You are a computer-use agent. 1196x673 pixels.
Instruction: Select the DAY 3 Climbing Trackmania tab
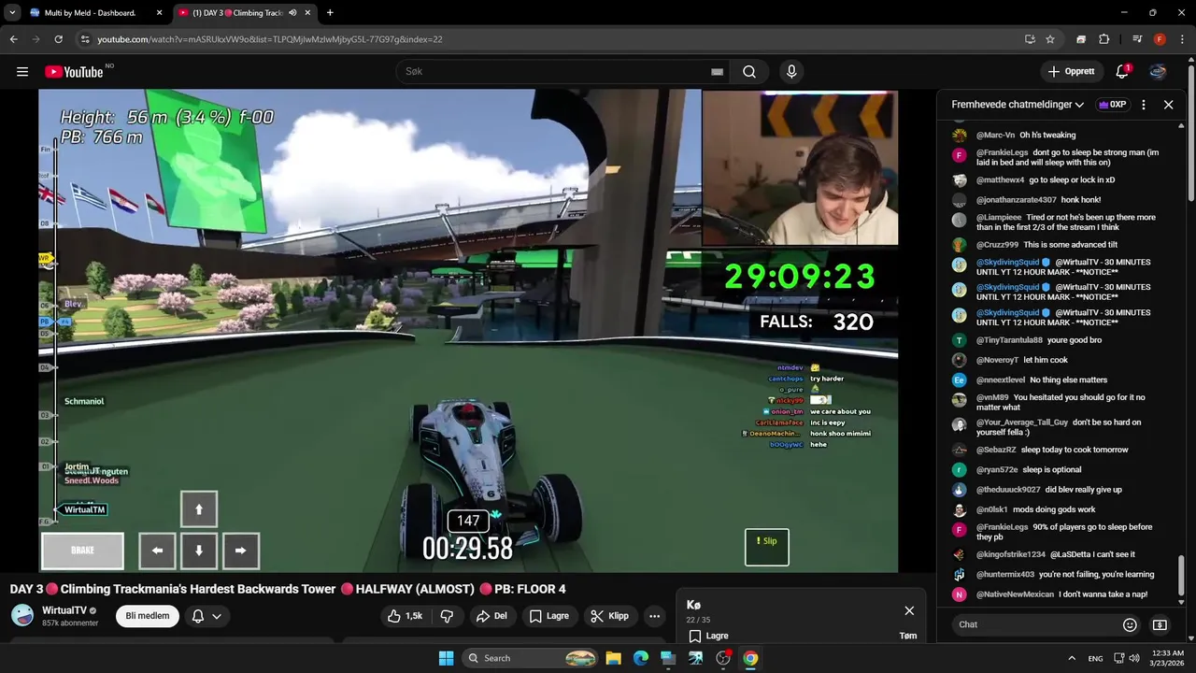(x=236, y=13)
